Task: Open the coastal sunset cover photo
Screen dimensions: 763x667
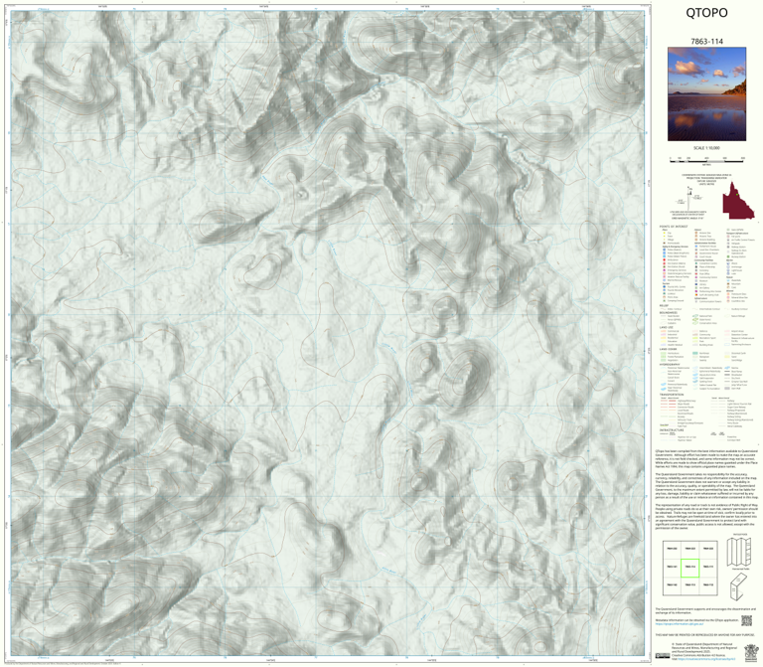Action: [x=706, y=94]
